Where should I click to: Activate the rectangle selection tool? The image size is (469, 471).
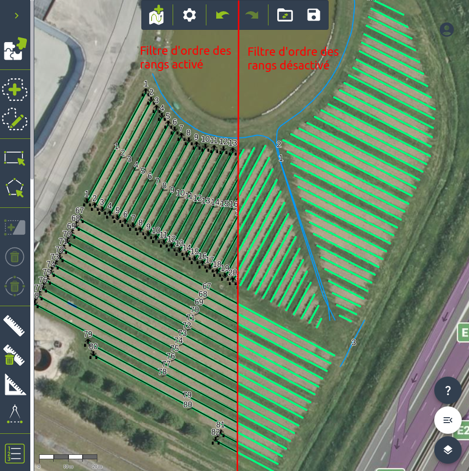[15, 158]
